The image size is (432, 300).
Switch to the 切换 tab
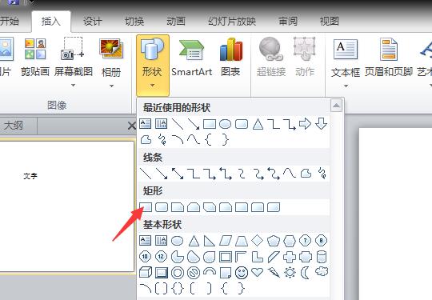pos(134,22)
